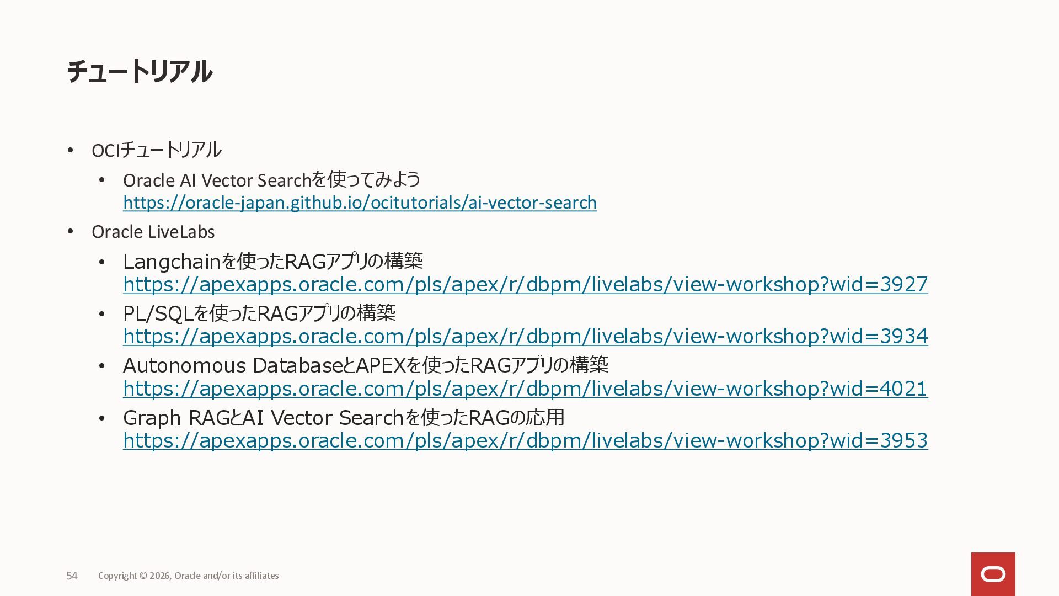This screenshot has width=1059, height=596.
Task: Open the oracle-japan.github.io ai-vector-search link
Action: pyautogui.click(x=360, y=203)
